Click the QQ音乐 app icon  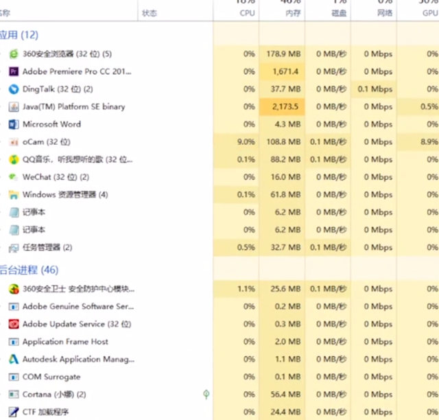14,160
